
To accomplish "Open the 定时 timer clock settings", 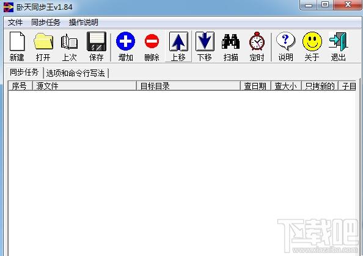I will pyautogui.click(x=257, y=46).
